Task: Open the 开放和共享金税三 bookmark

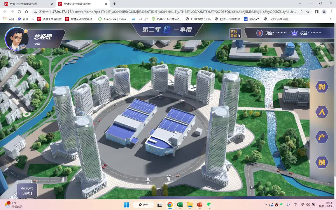Action: [x=278, y=19]
